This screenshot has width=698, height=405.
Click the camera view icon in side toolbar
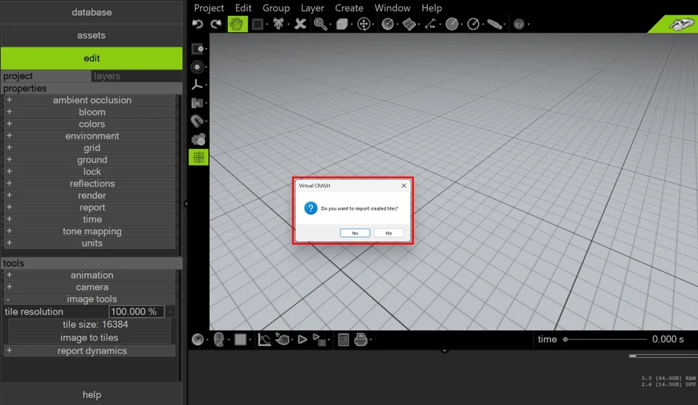pyautogui.click(x=198, y=49)
